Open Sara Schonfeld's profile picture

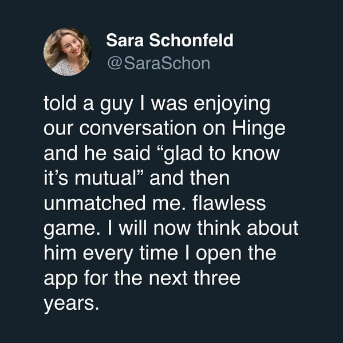click(68, 52)
